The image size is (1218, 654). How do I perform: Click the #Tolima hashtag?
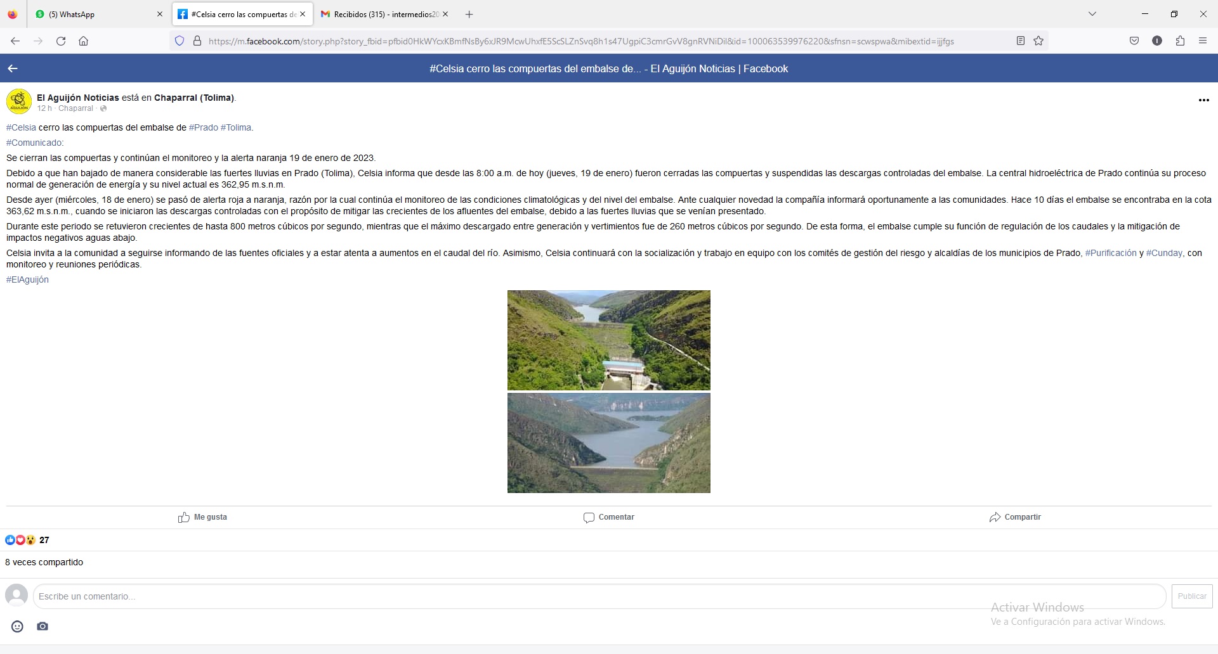[x=237, y=127]
